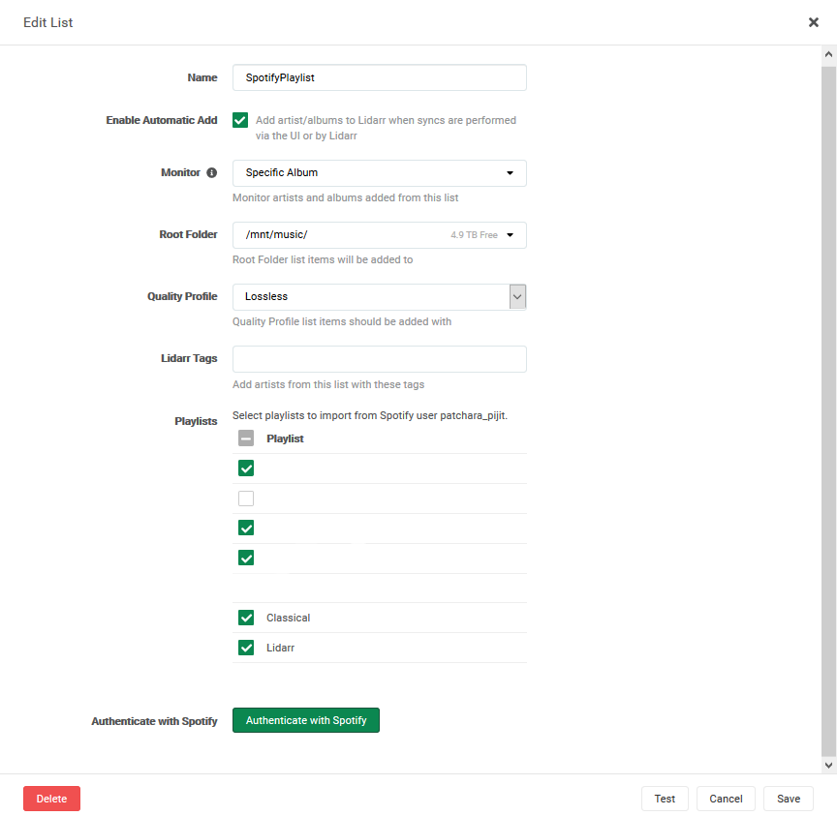
Task: Click the Lidarr playlist name
Action: [x=280, y=648]
